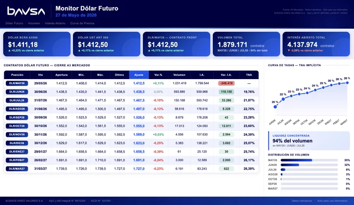The image size is (354, 205).
Task: Click the green 118.150 Var. I.A. value
Action: tap(226, 92)
